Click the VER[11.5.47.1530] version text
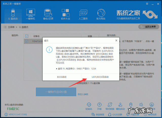The height and width of the screenshot is (118, 162). (18, 114)
